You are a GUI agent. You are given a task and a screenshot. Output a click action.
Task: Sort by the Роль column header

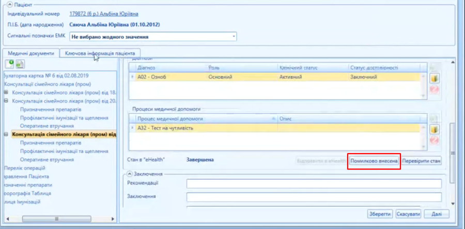[x=241, y=68]
